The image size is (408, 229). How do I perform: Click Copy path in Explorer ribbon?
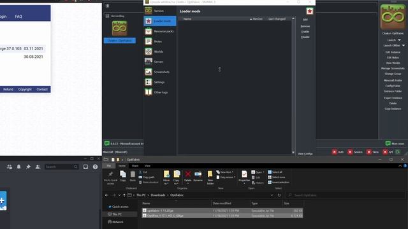[x=147, y=177]
